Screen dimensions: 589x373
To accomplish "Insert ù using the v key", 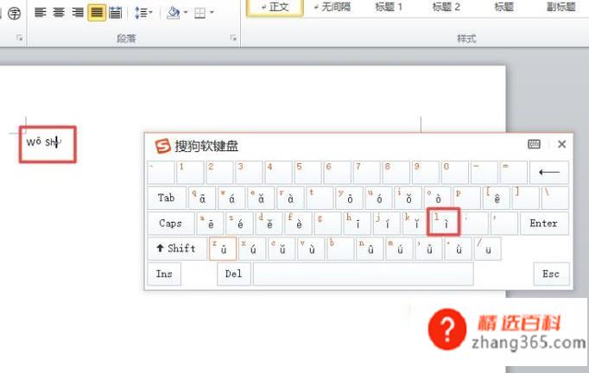I will click(x=311, y=249).
